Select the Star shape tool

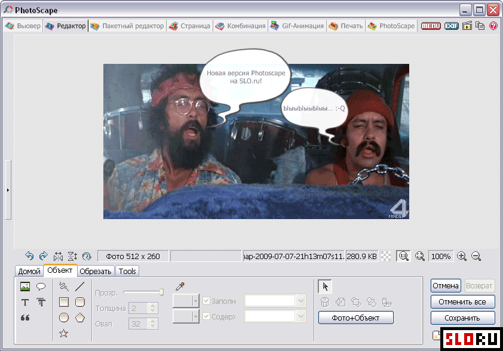click(63, 333)
